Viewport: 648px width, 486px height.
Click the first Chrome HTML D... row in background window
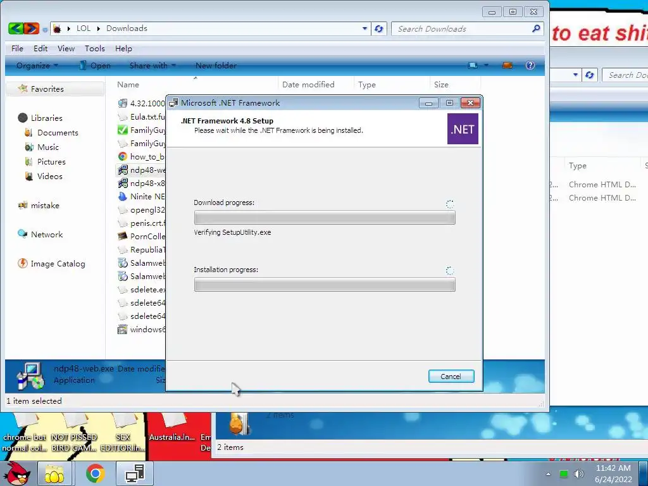click(602, 184)
